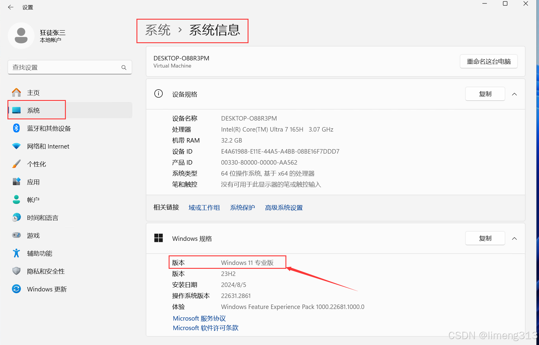Open the accessibility icon for 辅助功能
This screenshot has width=539, height=345.
point(16,253)
